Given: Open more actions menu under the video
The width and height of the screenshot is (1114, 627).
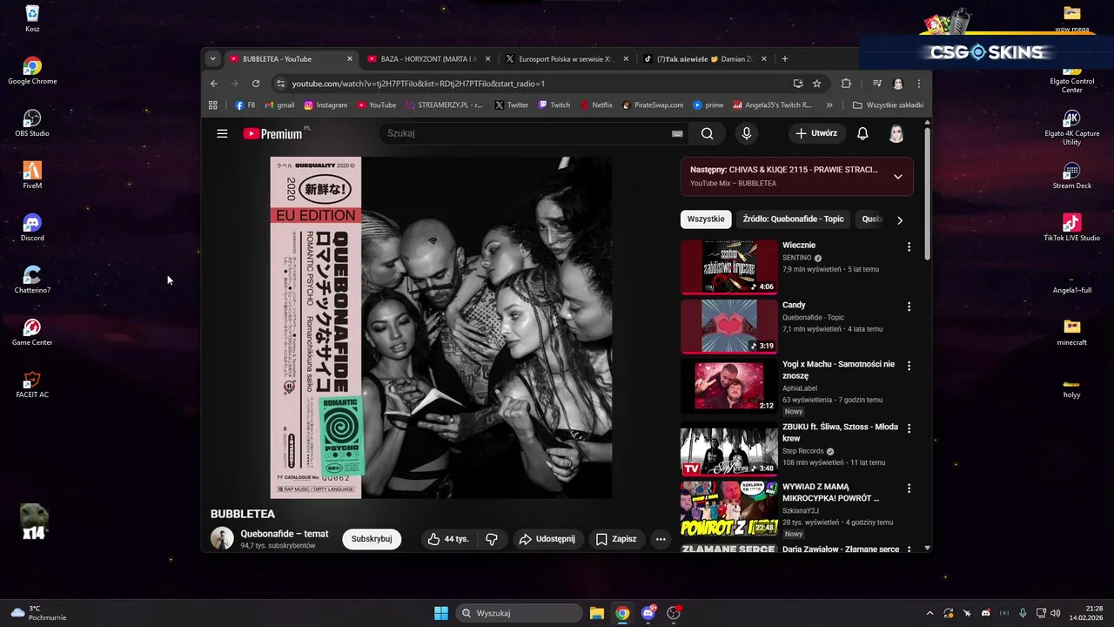Looking at the screenshot, I should (x=661, y=539).
